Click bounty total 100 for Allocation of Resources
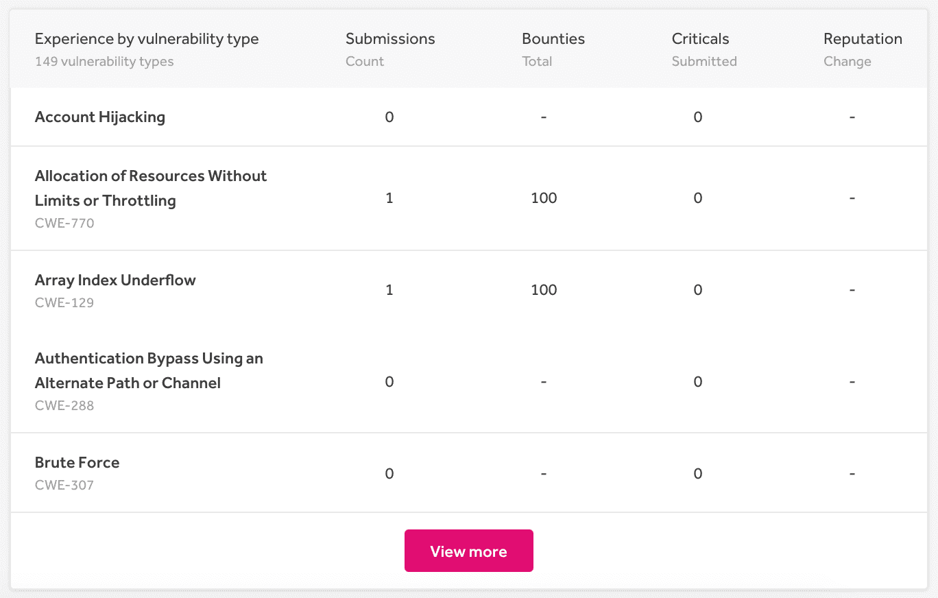Viewport: 938px width, 598px height. click(x=544, y=198)
